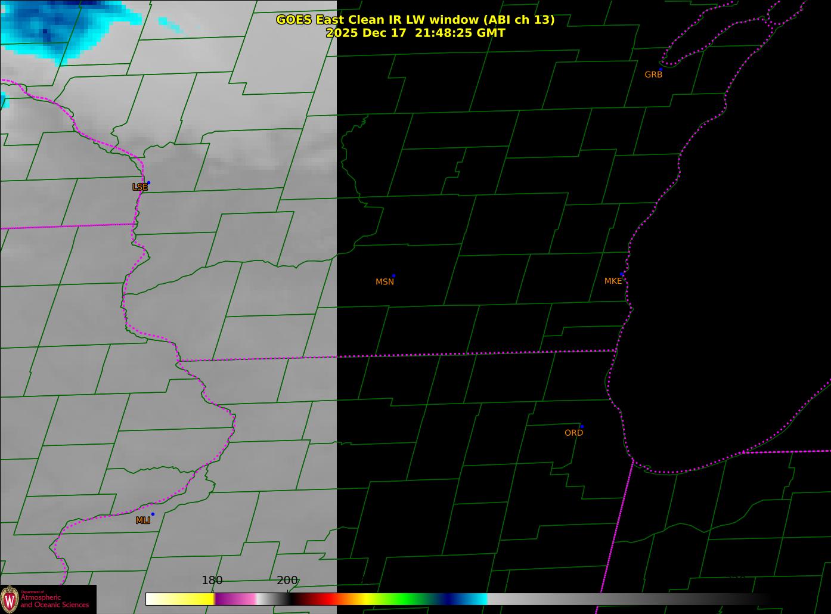Image resolution: width=831 pixels, height=614 pixels.
Task: Click the 200 label above the colorbar
Action: 287,580
